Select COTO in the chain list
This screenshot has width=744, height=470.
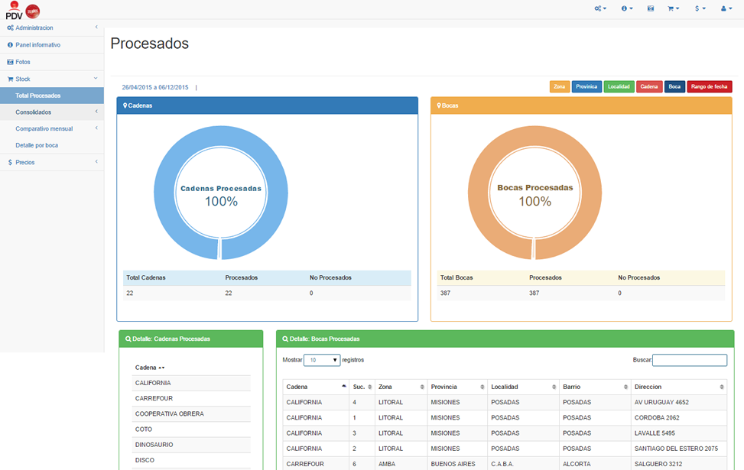click(191, 429)
